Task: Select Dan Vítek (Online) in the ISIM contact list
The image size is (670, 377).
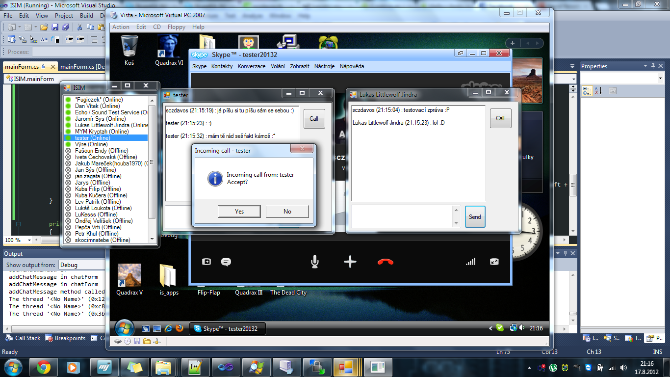Action: tap(98, 106)
